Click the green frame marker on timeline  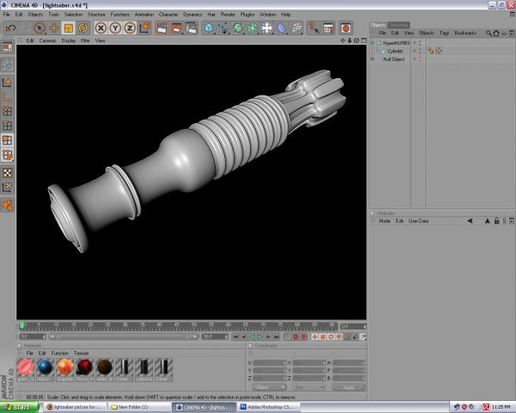[x=22, y=326]
